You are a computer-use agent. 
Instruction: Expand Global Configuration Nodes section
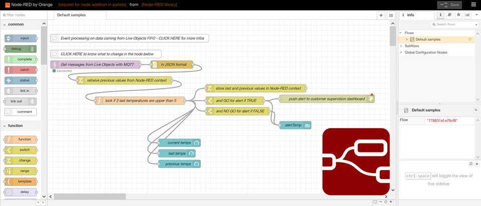pyautogui.click(x=401, y=52)
